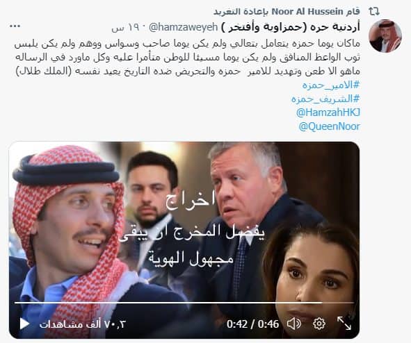Open the #الشريف_حمزه hashtag
The image size is (411, 343).
[x=325, y=99]
